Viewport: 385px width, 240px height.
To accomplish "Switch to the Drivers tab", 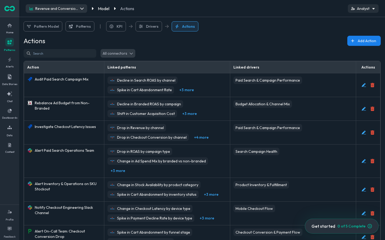I will 149,26.
